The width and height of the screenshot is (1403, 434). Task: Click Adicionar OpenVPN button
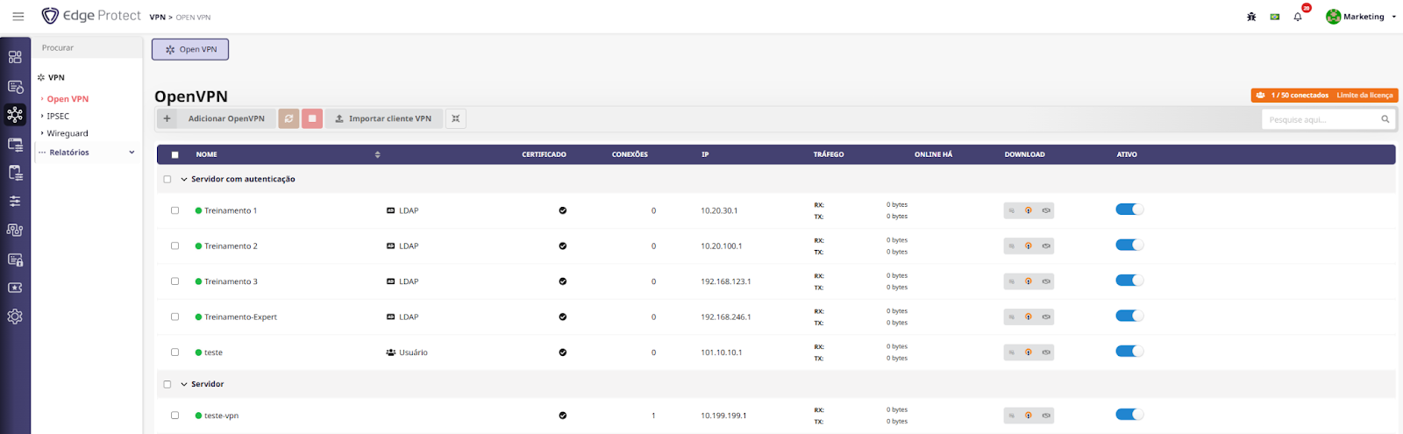coord(225,118)
